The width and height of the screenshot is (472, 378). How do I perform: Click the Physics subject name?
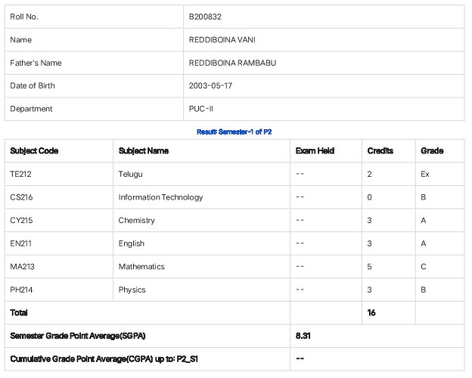(x=132, y=290)
